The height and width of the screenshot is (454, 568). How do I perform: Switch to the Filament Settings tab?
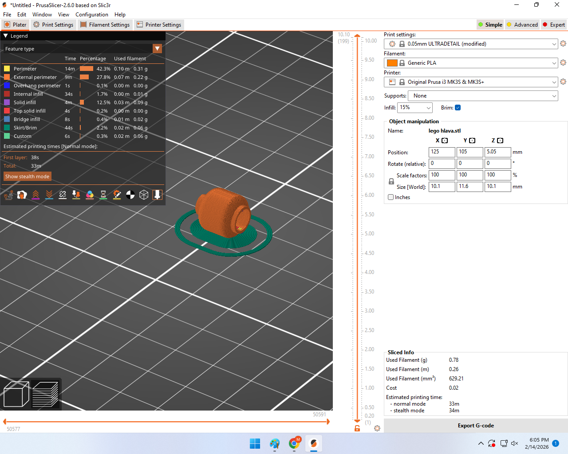click(105, 25)
